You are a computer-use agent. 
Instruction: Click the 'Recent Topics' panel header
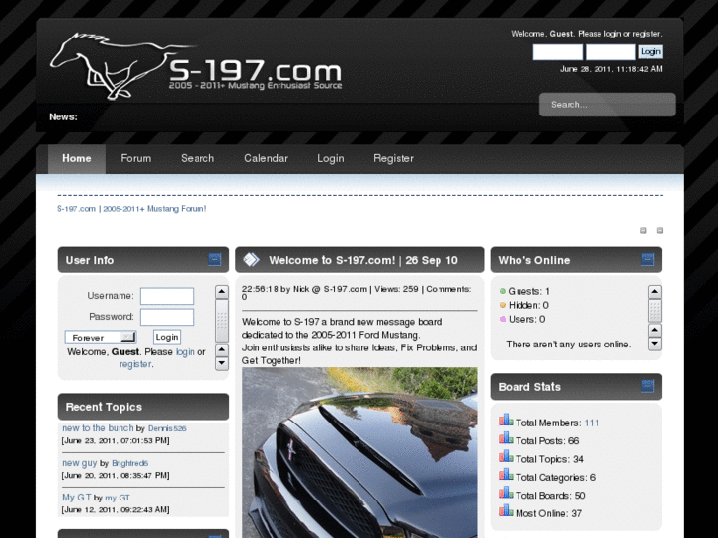pyautogui.click(x=143, y=407)
